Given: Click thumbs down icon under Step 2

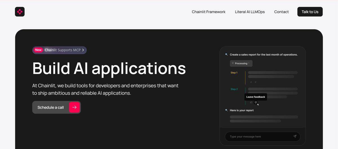Looking at the screenshot, I should [x=255, y=102].
